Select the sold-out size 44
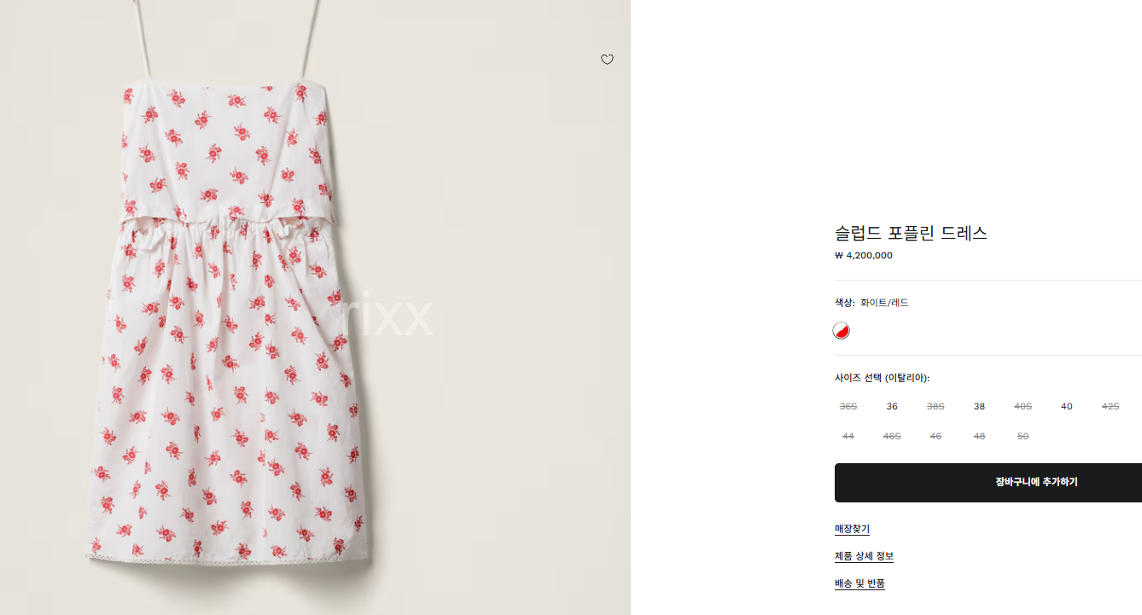Viewport: 1142px width, 615px height. tap(848, 436)
